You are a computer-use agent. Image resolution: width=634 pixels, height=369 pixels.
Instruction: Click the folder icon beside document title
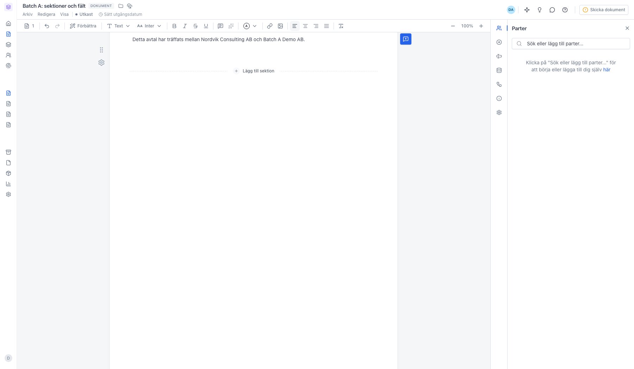point(121,6)
